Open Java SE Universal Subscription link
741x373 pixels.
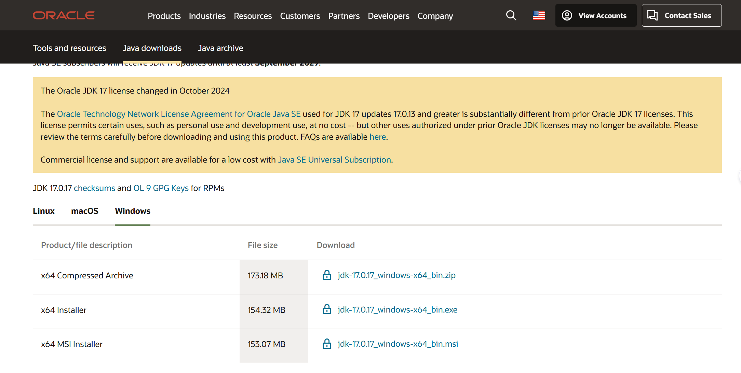point(334,160)
